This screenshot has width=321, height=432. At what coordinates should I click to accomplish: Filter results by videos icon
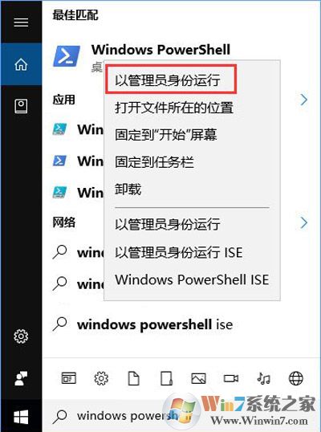[230, 378]
